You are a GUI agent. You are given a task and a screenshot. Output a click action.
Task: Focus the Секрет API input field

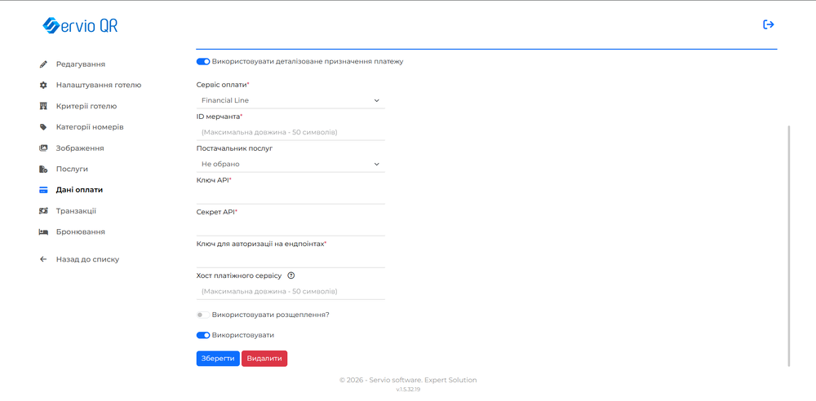(x=290, y=227)
